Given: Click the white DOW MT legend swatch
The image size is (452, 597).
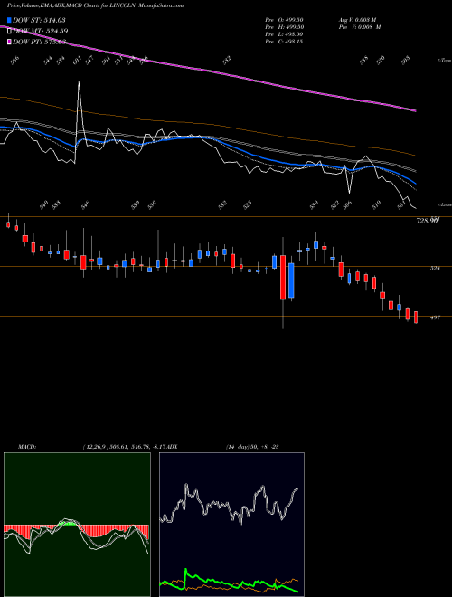Looking at the screenshot, I should (9, 31).
